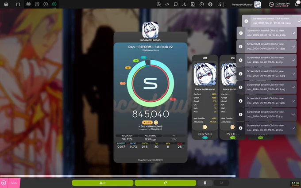Open the rankings podium icon

[184, 4]
